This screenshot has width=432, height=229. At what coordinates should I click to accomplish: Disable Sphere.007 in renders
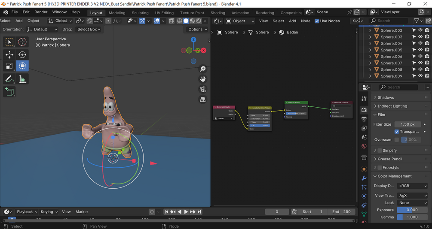(x=427, y=63)
